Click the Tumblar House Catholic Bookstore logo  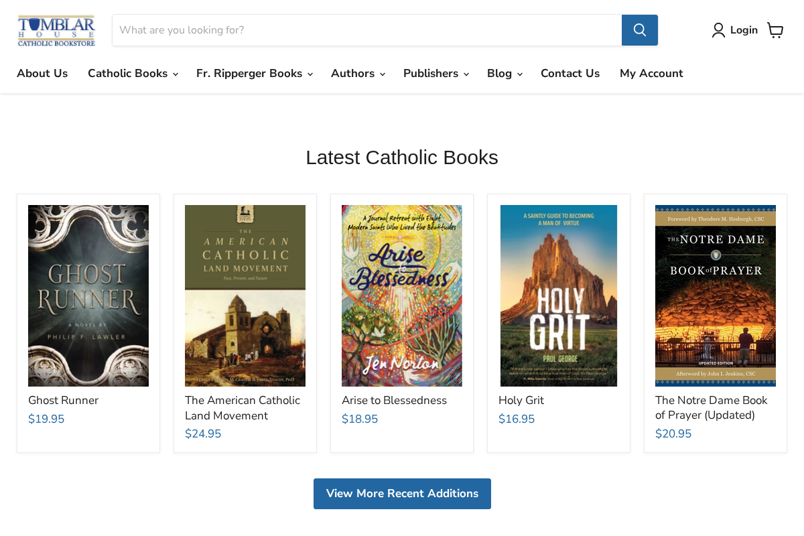(56, 29)
